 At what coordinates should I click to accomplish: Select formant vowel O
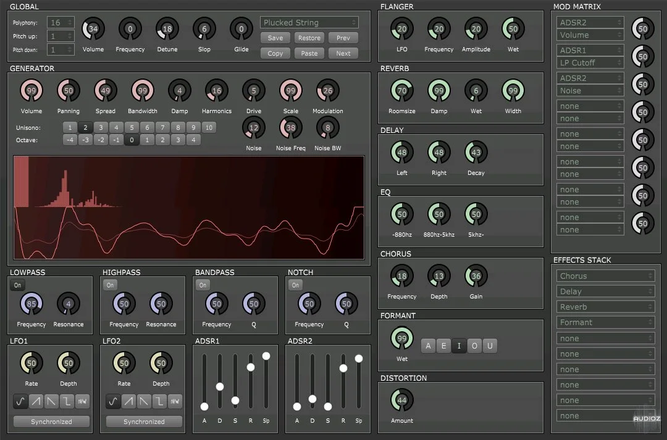tap(474, 345)
